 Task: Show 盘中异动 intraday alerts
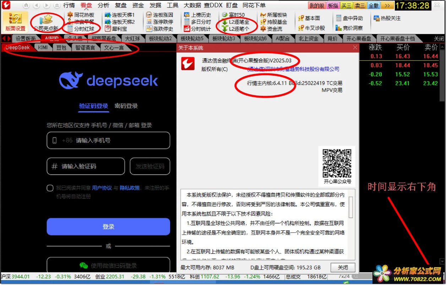[349, 18]
